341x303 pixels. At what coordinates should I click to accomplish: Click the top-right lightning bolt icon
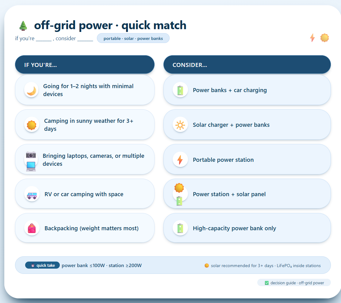312,38
